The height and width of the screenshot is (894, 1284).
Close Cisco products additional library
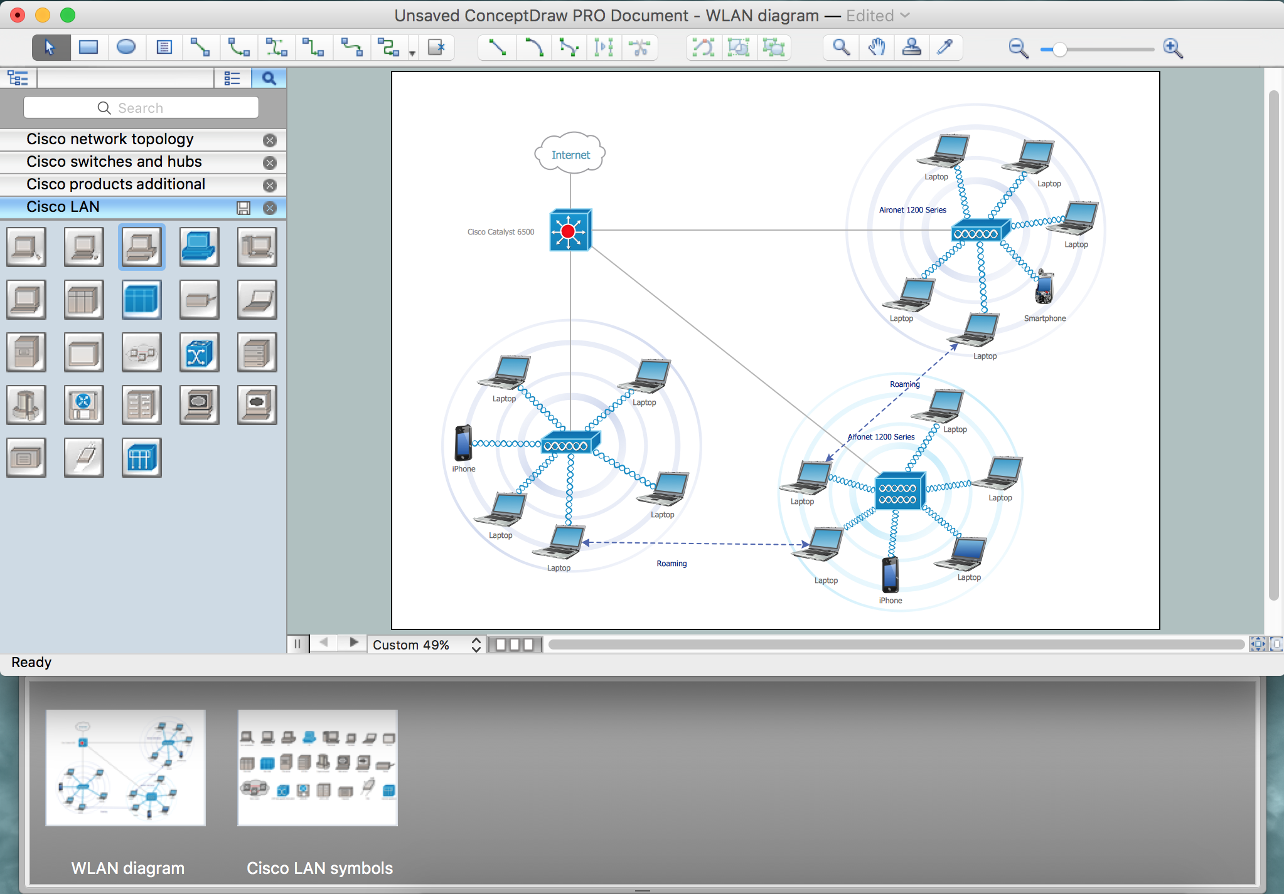(x=270, y=185)
